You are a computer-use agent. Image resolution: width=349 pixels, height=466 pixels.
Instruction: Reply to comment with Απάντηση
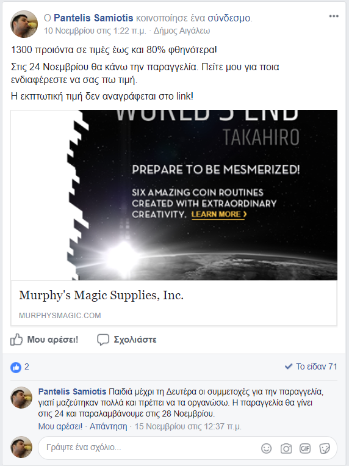(x=108, y=426)
